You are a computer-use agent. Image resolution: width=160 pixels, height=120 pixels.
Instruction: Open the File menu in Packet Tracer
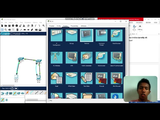pos(2,22)
